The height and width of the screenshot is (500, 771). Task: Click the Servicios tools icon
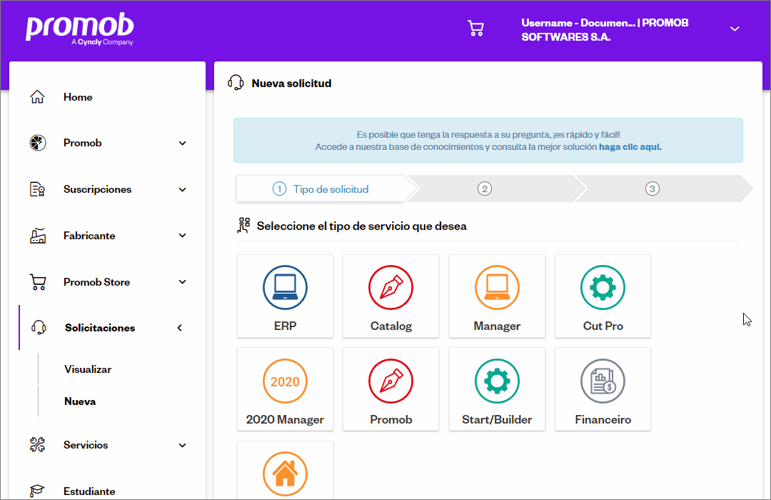pos(37,445)
